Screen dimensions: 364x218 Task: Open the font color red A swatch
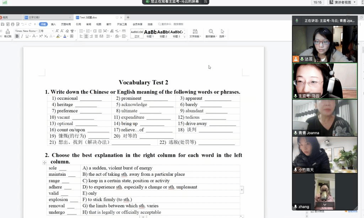pos(65,36)
